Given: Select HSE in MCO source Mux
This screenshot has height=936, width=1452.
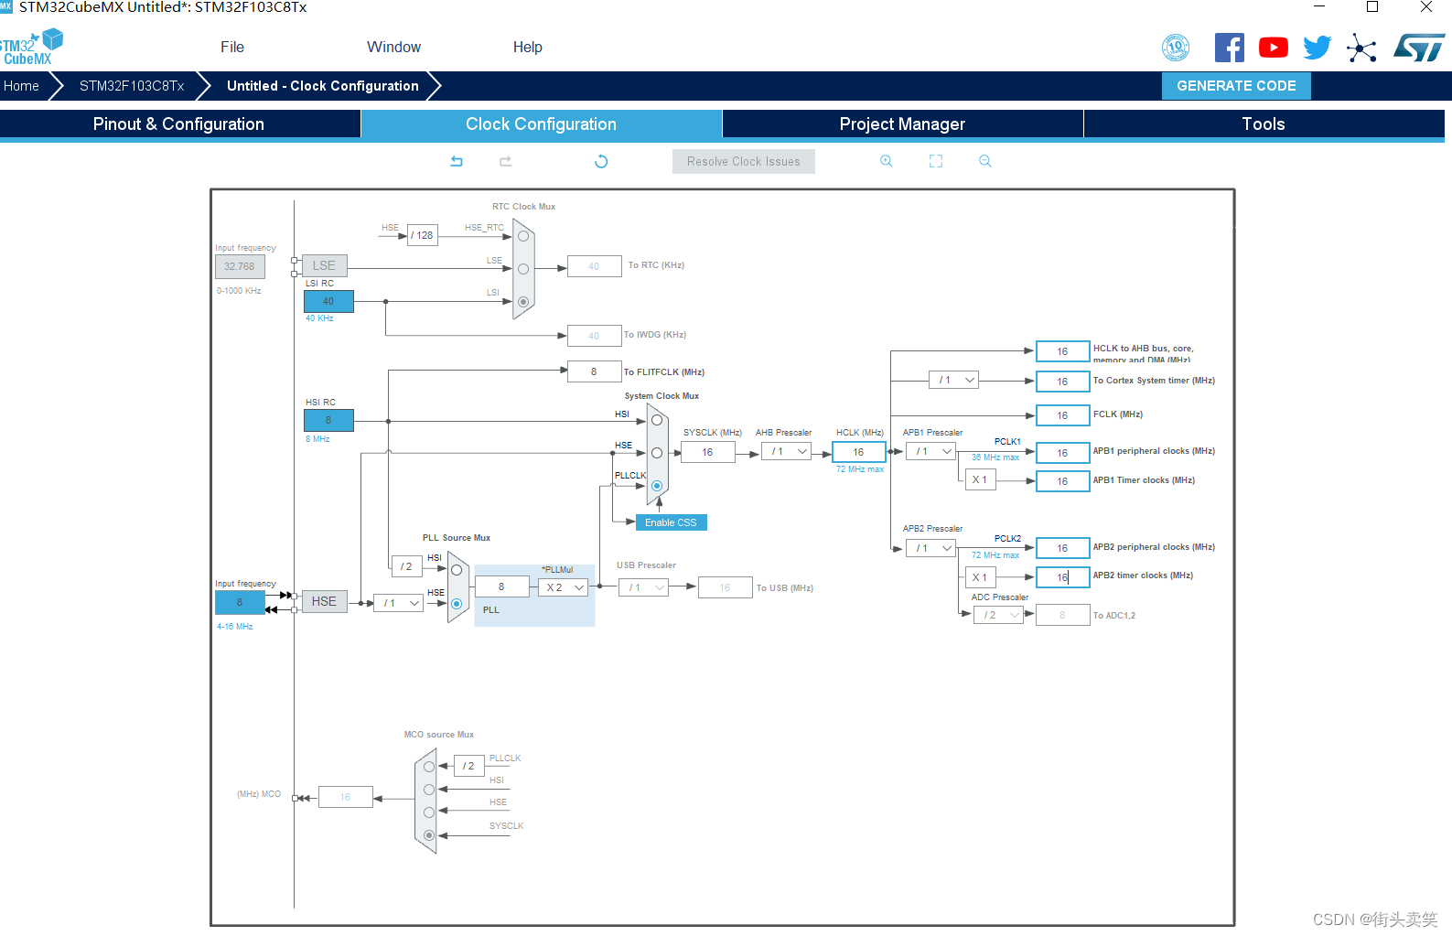Looking at the screenshot, I should click(429, 812).
